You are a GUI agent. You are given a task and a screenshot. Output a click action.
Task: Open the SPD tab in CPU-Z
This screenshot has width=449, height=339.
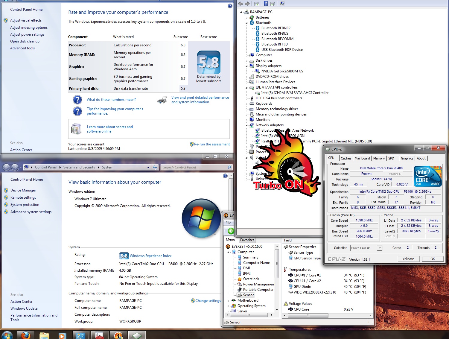tap(391, 158)
